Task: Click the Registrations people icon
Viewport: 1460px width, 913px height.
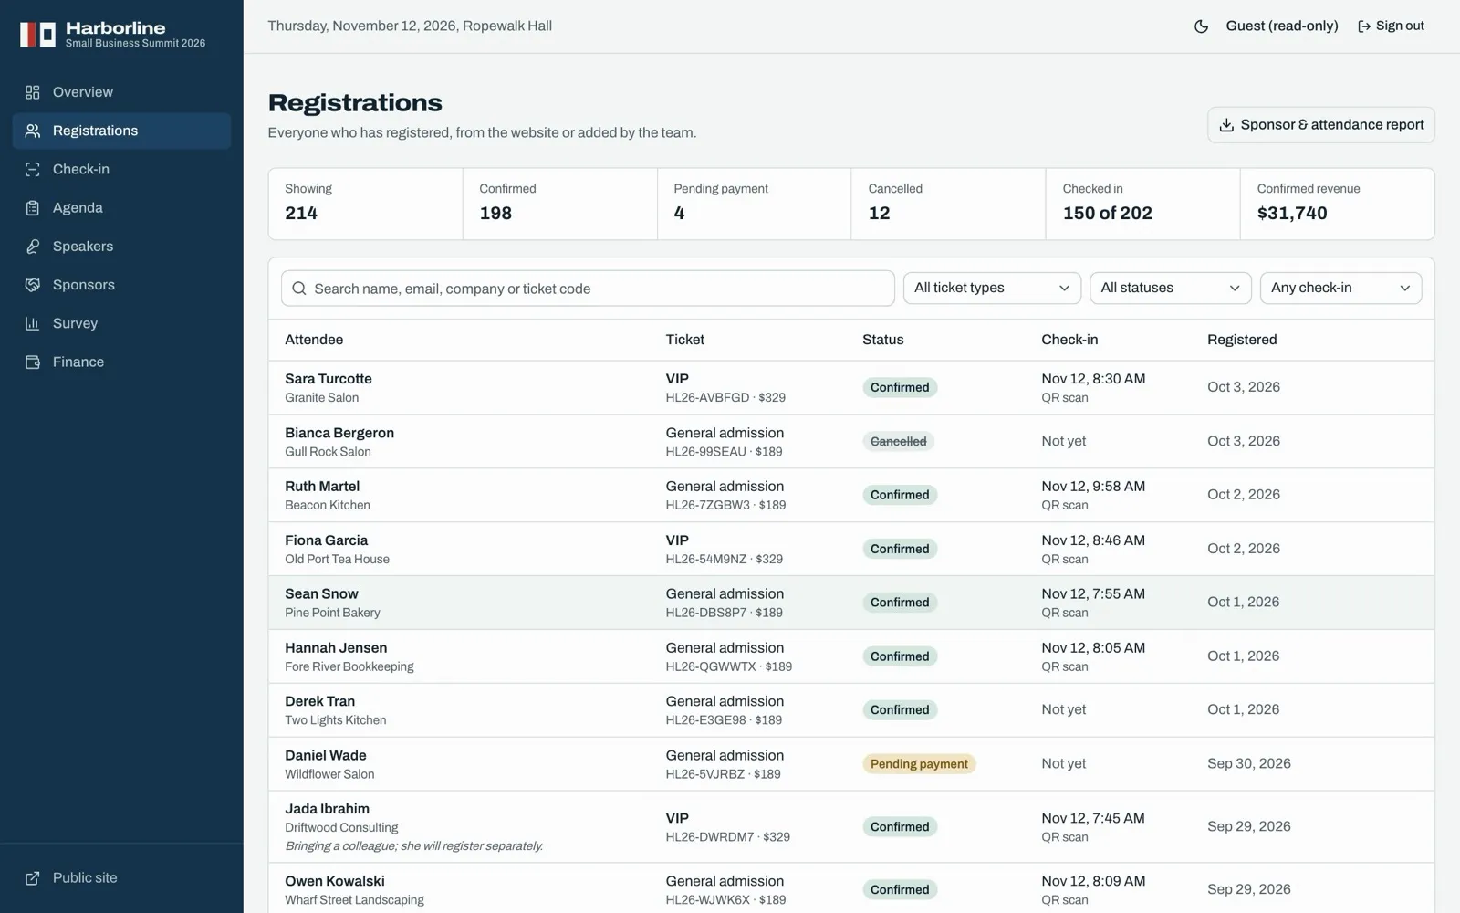Action: coord(33,131)
